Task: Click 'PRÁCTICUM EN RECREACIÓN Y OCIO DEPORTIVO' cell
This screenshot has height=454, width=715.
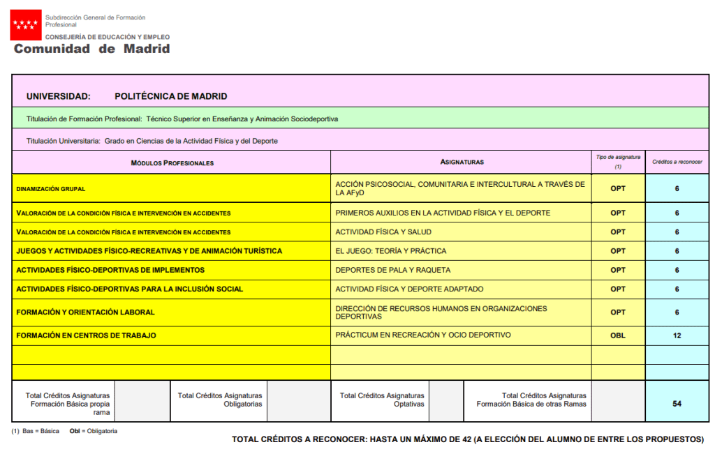Action: point(461,335)
